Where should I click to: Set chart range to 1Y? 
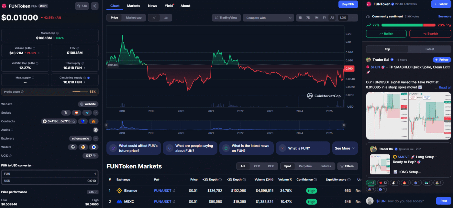(x=324, y=18)
